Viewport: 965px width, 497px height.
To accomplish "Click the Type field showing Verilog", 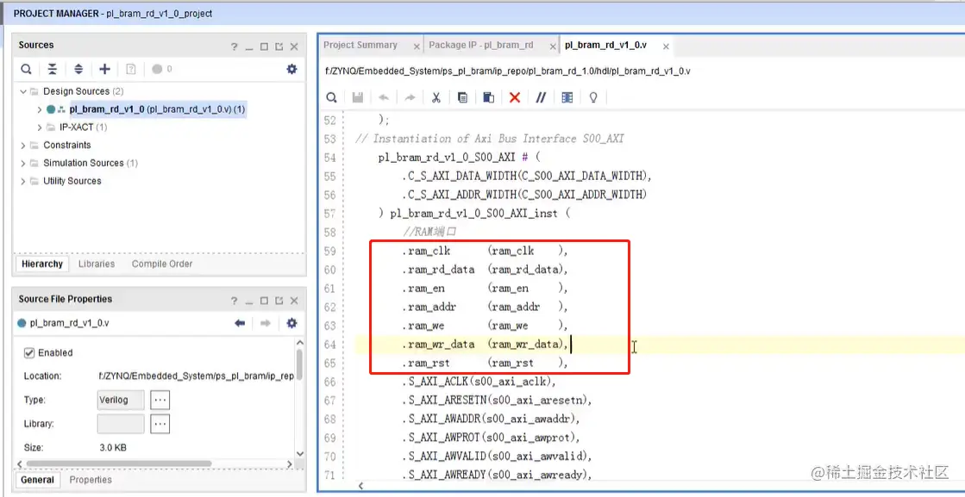I will click(x=121, y=400).
